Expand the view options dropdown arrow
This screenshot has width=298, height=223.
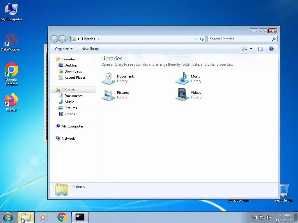coord(251,49)
